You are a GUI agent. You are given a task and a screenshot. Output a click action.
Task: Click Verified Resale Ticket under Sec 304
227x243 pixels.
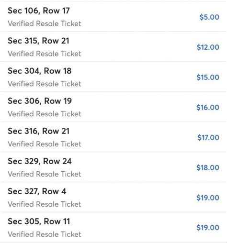pyautogui.click(x=45, y=84)
